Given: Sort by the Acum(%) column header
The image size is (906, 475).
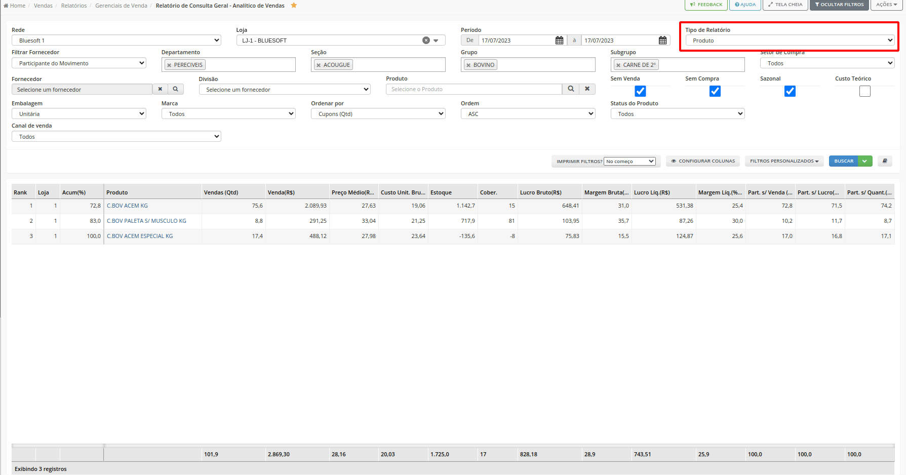Looking at the screenshot, I should (x=82, y=192).
